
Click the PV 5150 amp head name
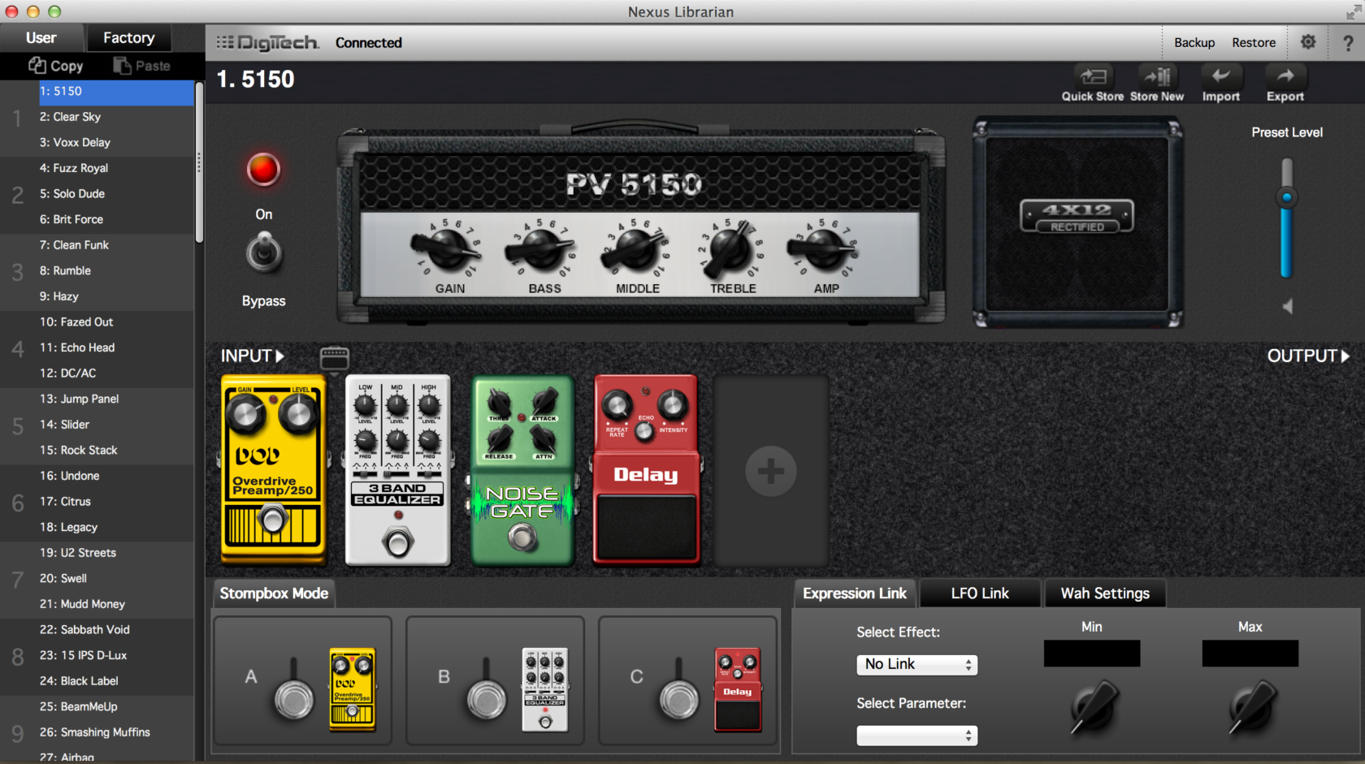(634, 184)
